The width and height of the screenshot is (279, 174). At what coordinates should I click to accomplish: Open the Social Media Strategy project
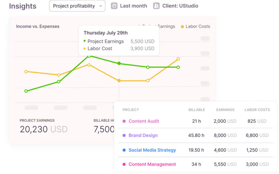[152, 150]
